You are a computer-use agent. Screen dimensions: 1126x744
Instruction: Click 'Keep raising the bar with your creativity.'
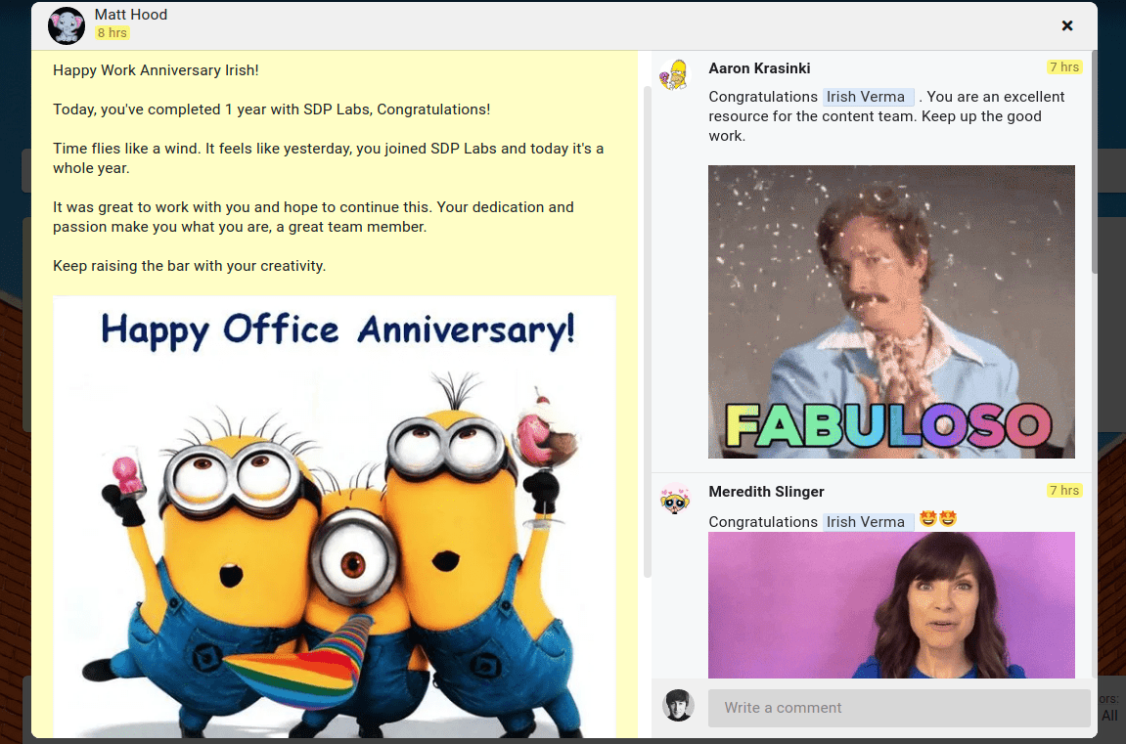point(189,266)
